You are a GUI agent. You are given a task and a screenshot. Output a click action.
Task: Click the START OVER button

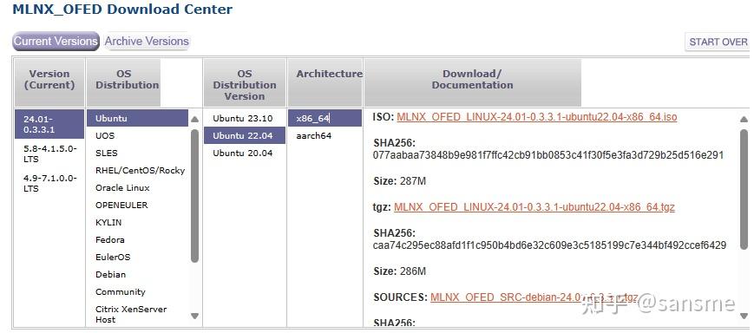pyautogui.click(x=718, y=42)
